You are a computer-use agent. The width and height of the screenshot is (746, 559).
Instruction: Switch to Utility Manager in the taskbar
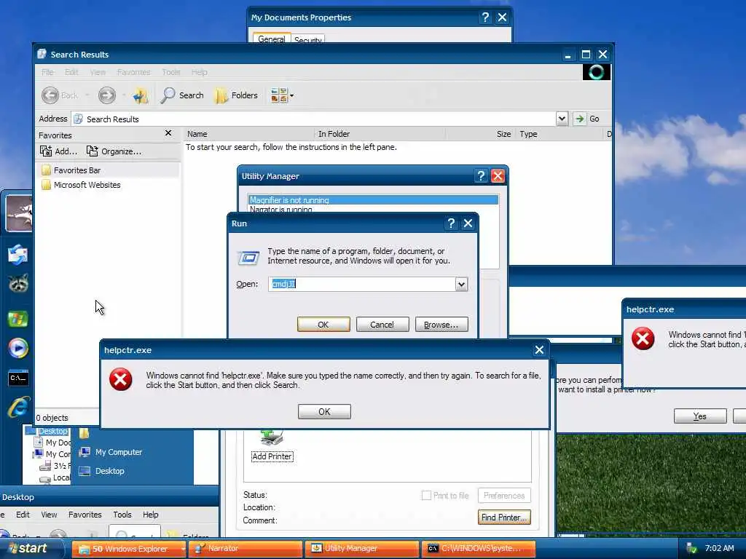pos(362,549)
